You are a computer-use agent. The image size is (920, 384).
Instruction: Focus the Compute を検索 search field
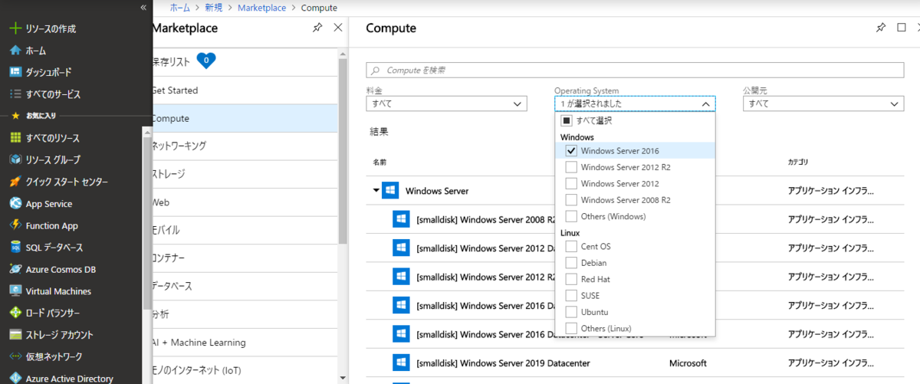pos(635,70)
